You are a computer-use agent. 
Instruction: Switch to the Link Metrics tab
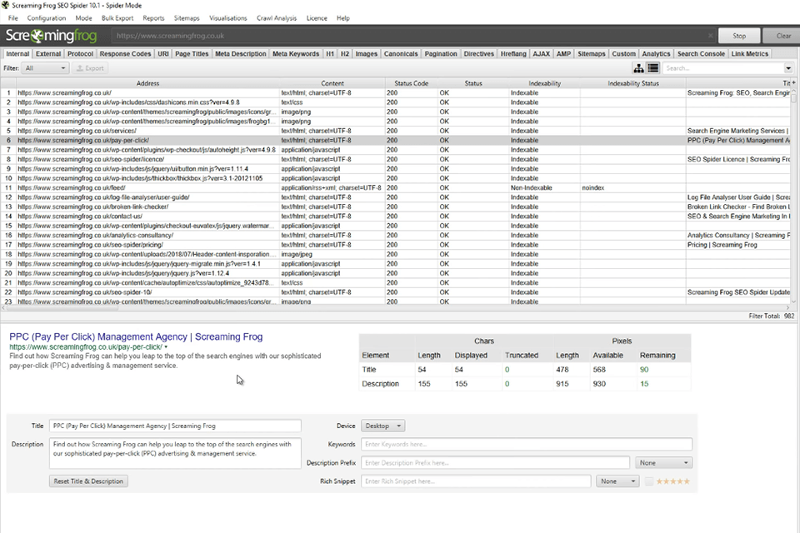749,53
